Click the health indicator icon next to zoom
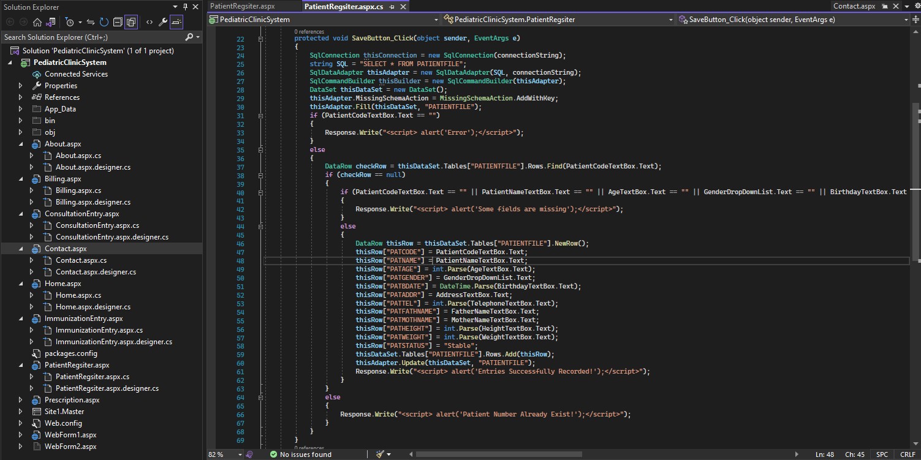 pyautogui.click(x=249, y=454)
